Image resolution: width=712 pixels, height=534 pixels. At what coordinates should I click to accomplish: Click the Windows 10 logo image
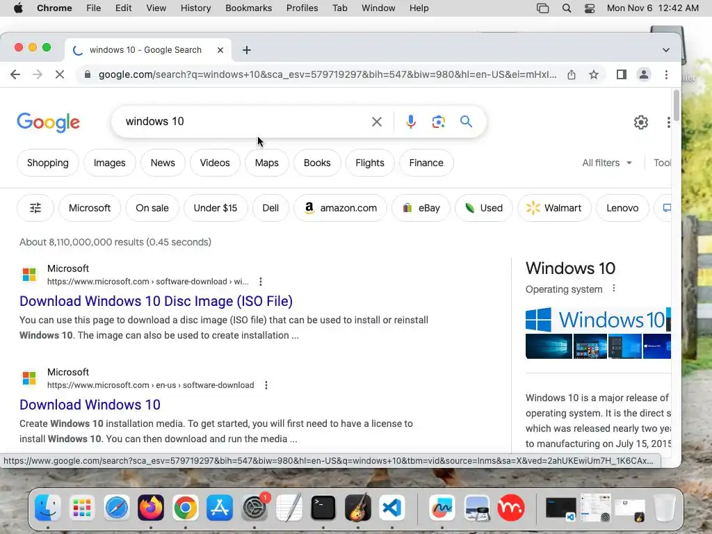tap(597, 320)
